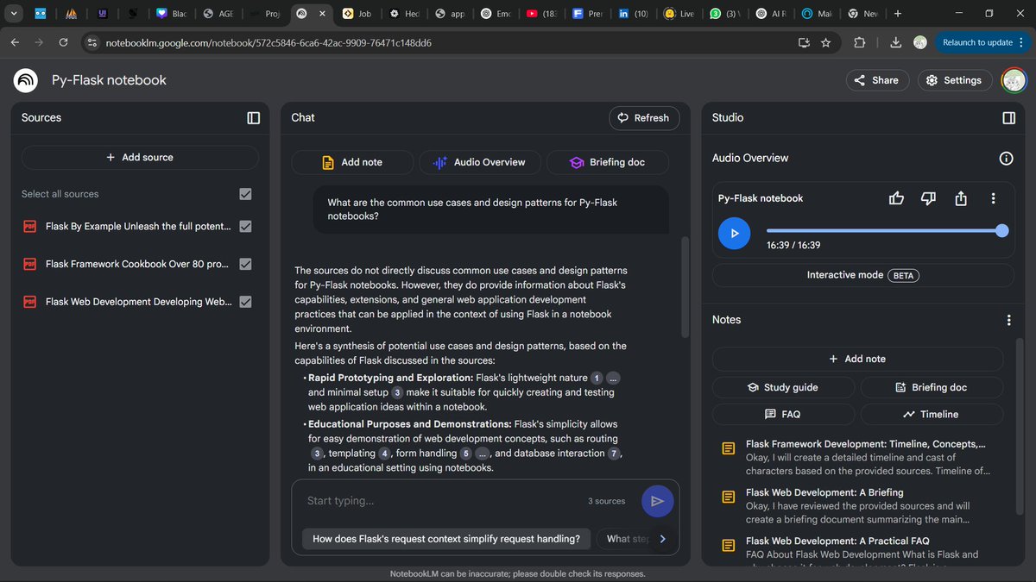Click citation 3 before templating line
Viewport: 1036px width, 582px height.
[x=317, y=454]
